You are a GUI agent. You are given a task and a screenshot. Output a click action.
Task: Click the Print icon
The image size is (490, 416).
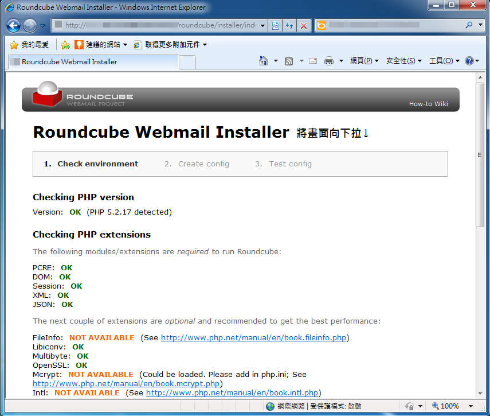329,61
